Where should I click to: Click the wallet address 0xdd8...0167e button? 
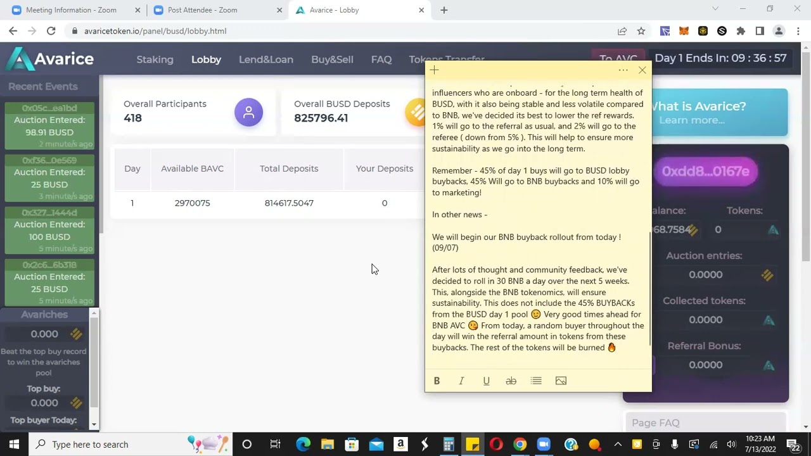[705, 171]
